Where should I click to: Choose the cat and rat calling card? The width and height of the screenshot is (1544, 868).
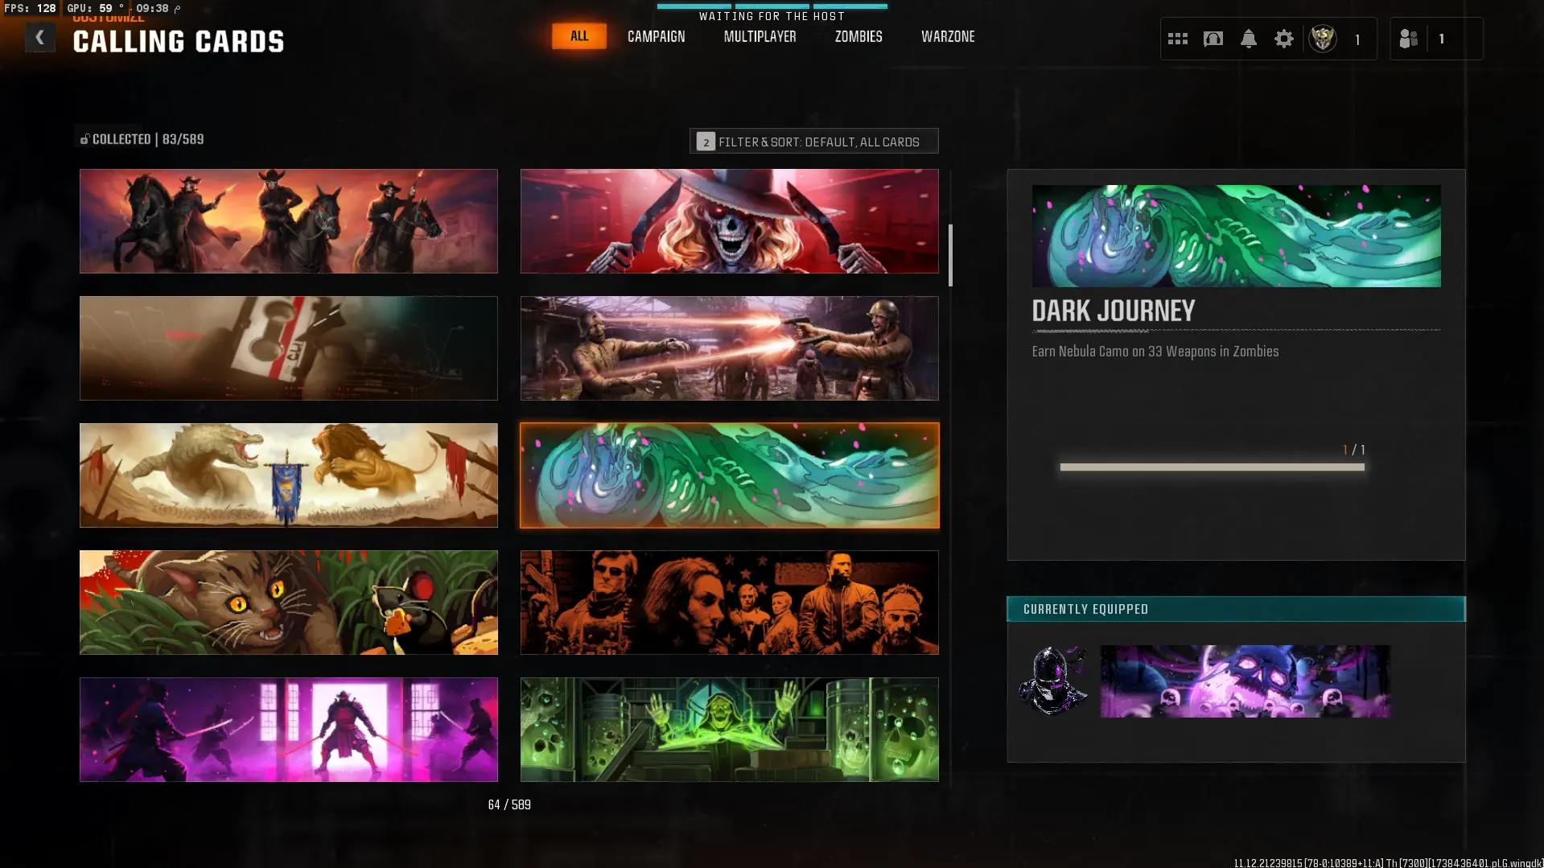(x=288, y=603)
